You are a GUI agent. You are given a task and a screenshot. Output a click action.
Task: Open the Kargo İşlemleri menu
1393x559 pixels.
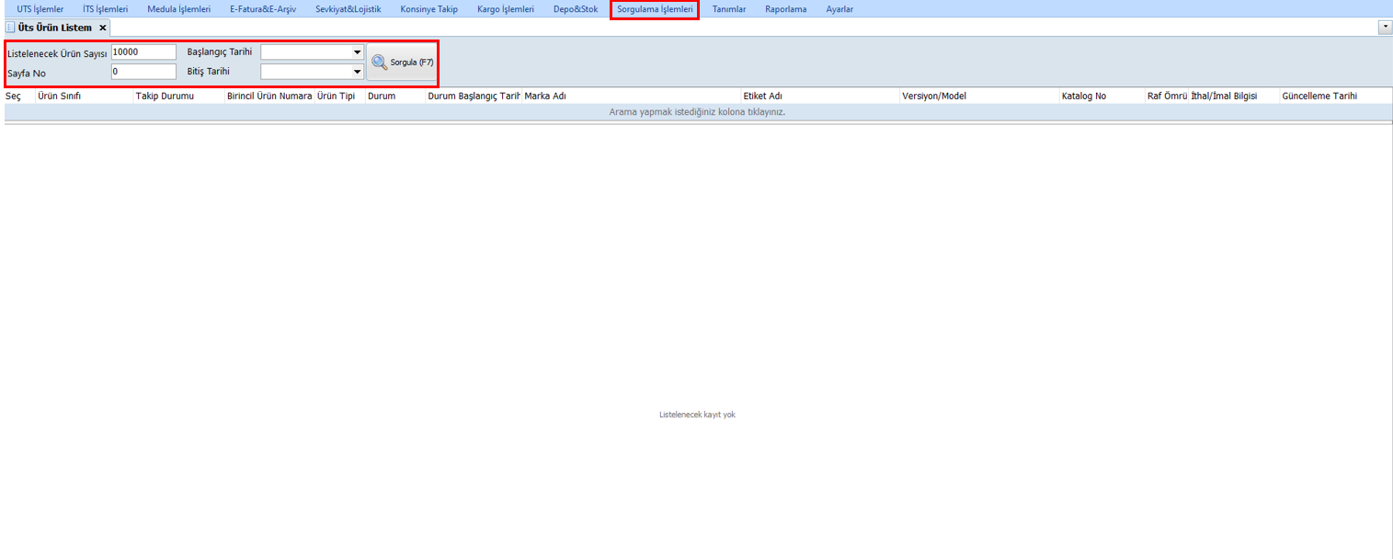[505, 9]
